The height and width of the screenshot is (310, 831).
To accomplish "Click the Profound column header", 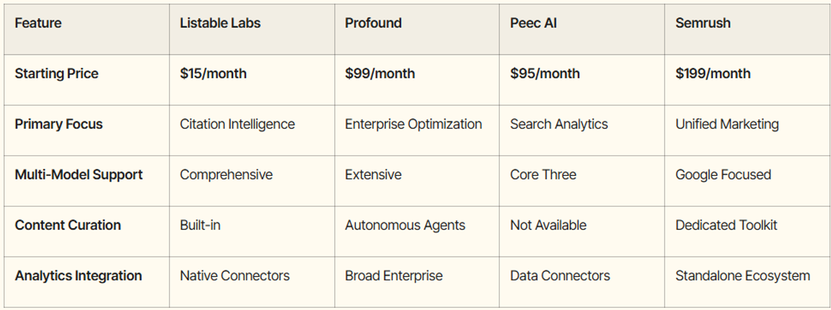I will (373, 23).
